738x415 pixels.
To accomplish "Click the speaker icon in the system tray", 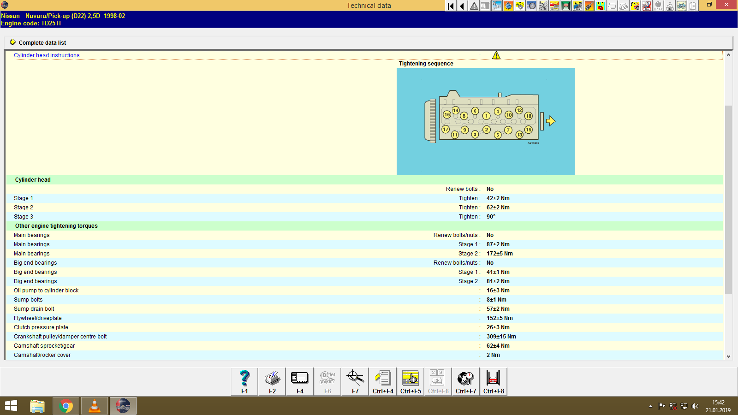I will click(x=695, y=406).
